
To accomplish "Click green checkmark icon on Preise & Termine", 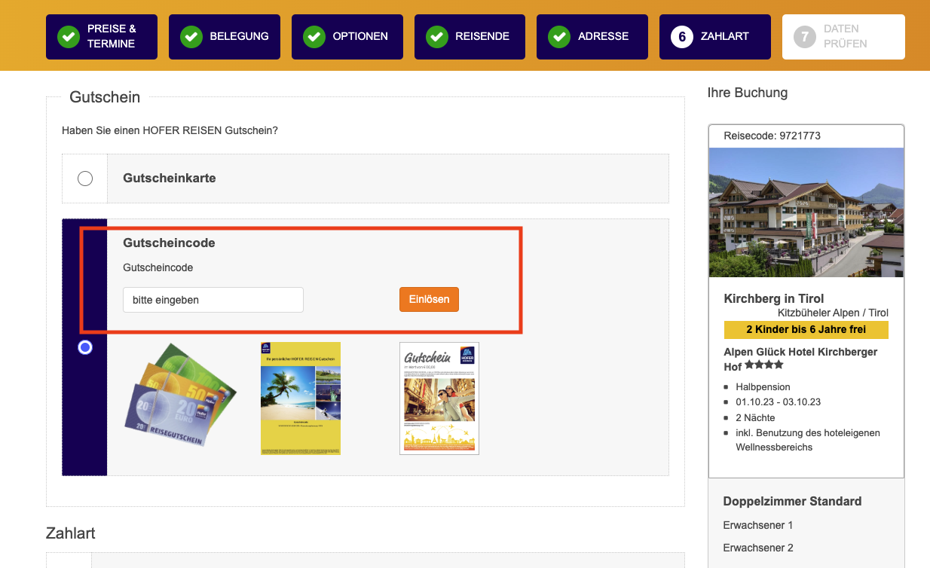I will [69, 36].
